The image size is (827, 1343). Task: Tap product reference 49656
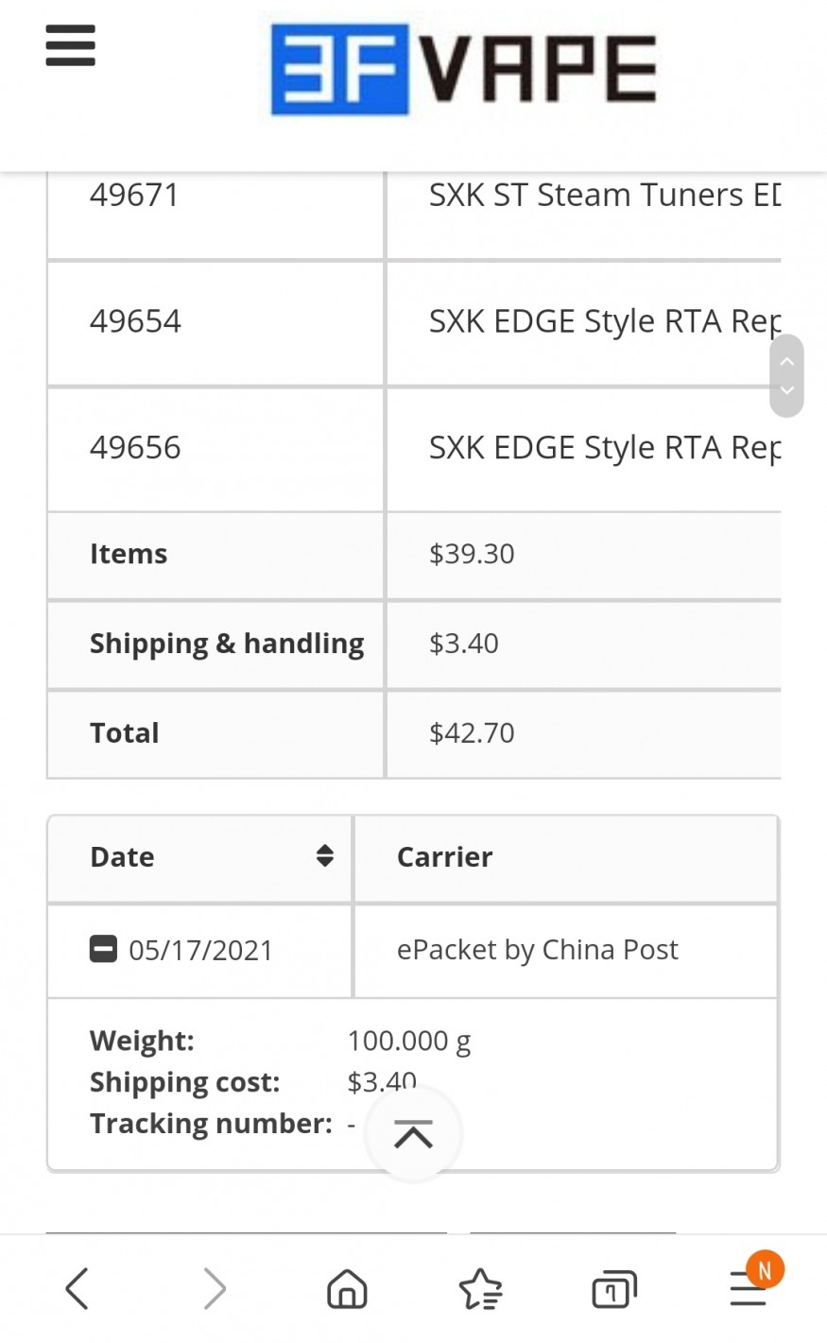[x=135, y=447]
